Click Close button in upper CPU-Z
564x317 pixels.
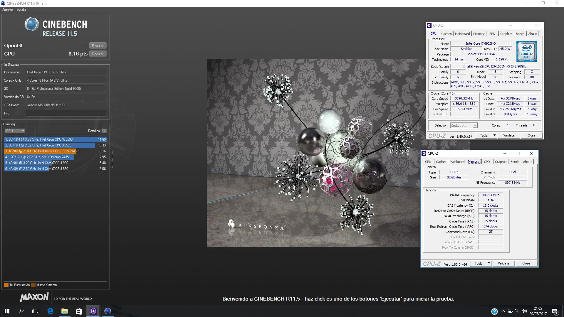point(531,135)
